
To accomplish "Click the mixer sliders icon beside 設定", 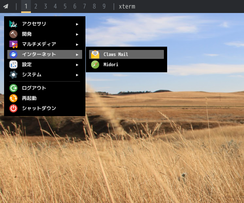I will [13, 65].
